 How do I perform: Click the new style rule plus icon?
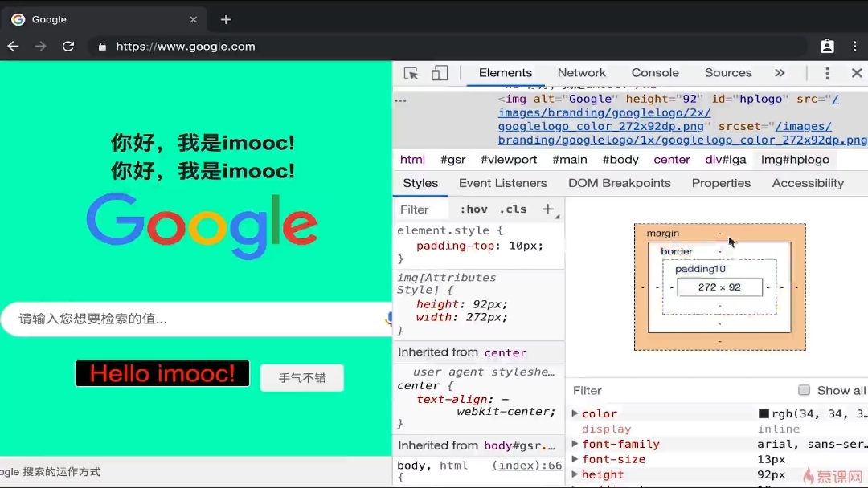pyautogui.click(x=548, y=209)
